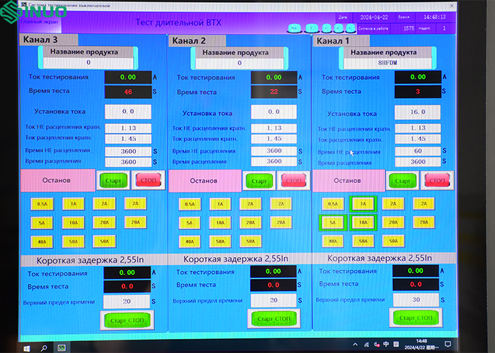The height and width of the screenshot is (353, 495).
Task: Open the taskbar search magnifier icon
Action: click(43, 347)
